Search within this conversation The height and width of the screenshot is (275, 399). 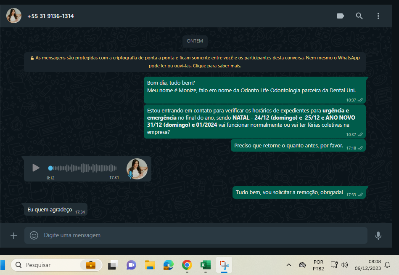point(359,16)
